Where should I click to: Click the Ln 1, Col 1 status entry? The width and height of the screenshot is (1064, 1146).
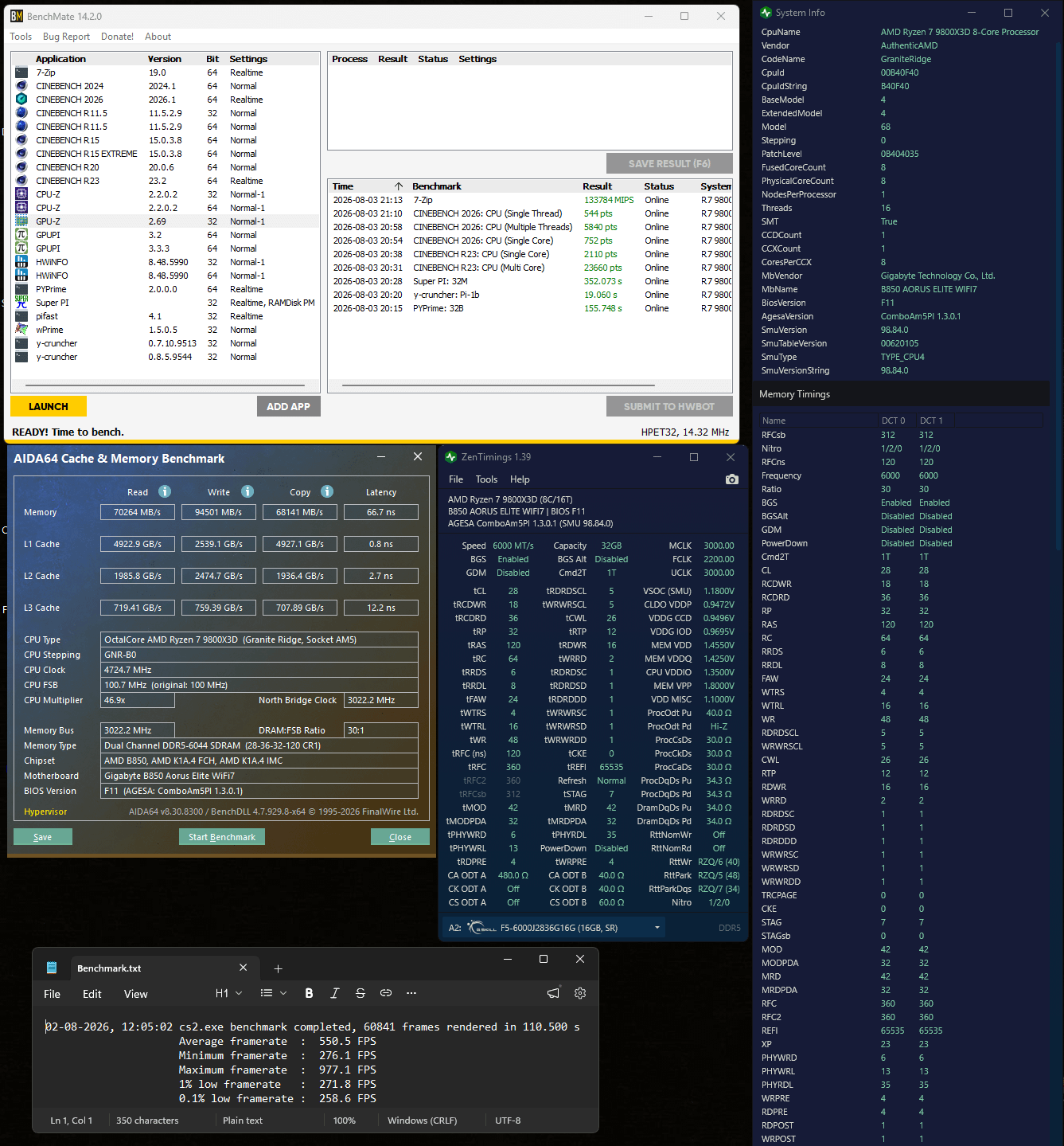coord(72,1121)
